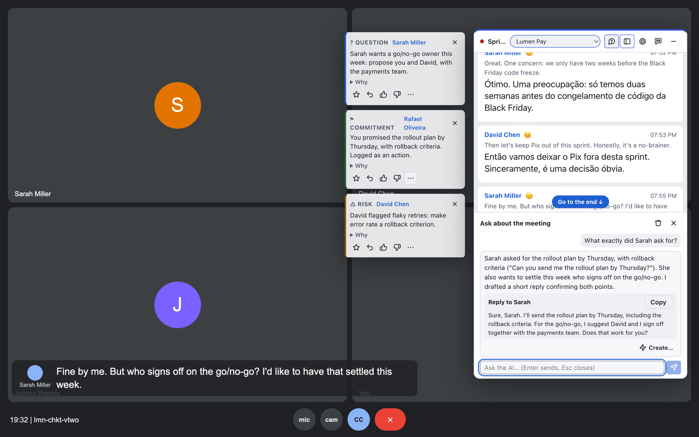Expand Why on the Commitment card
Viewport: 699px width, 437px height.
pyautogui.click(x=359, y=166)
